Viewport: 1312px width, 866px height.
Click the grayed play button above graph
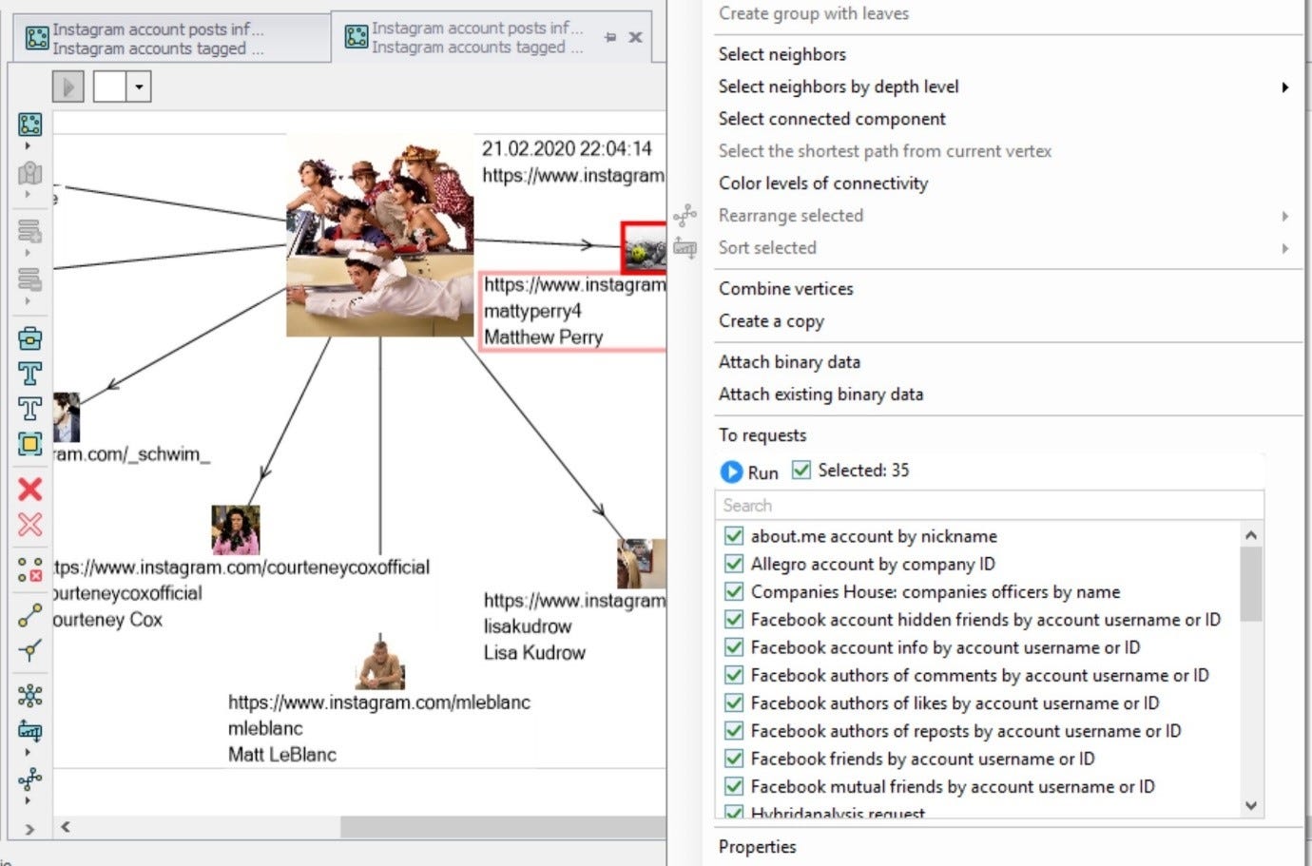pyautogui.click(x=68, y=87)
